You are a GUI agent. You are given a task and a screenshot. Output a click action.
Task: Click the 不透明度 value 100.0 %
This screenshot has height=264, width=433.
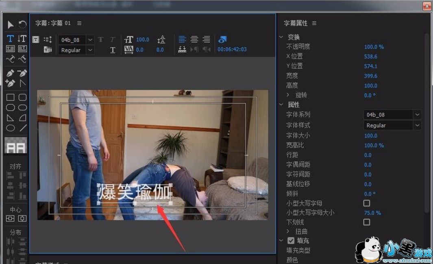[x=374, y=47]
